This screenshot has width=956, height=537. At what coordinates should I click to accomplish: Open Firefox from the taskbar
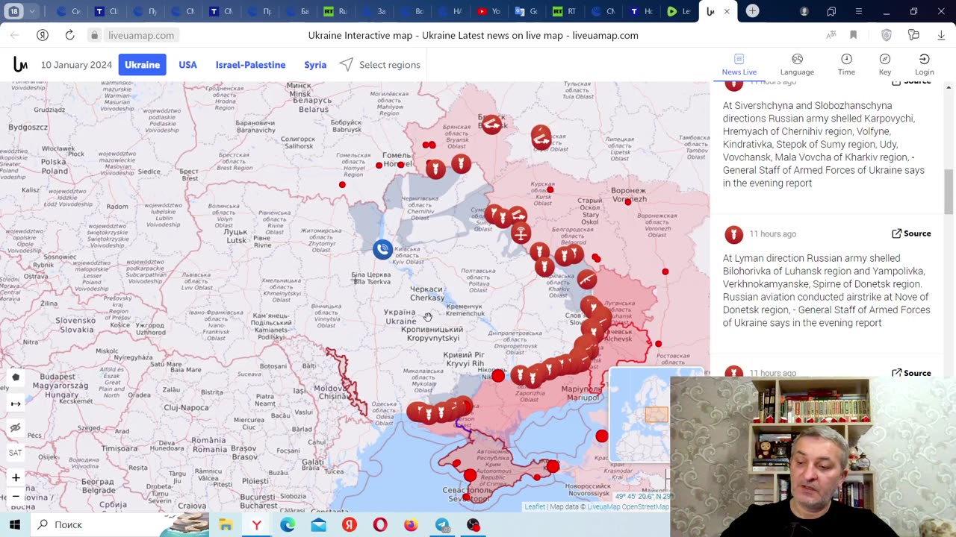(411, 524)
